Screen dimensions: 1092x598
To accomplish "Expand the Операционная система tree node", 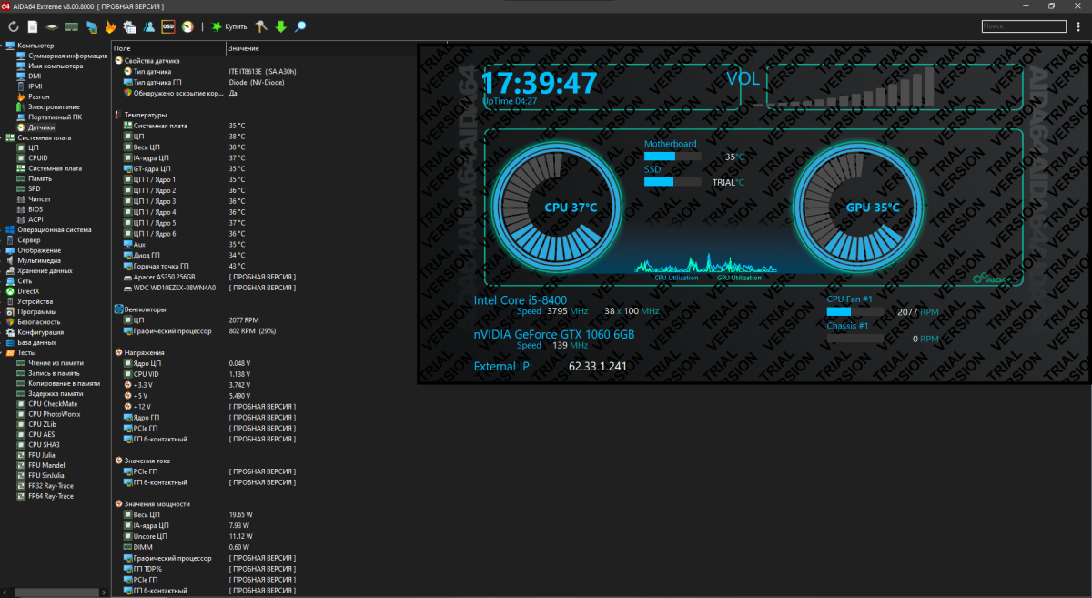I will click(x=3, y=229).
